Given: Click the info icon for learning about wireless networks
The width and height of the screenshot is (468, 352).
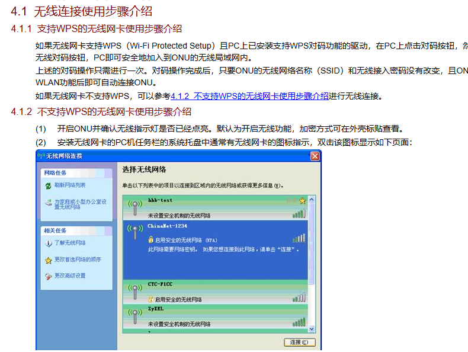Looking at the screenshot, I should 48,243.
